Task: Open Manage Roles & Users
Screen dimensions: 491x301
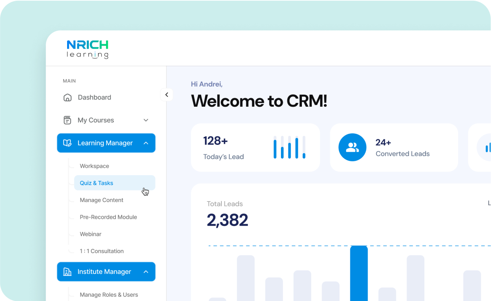Action: 109,295
